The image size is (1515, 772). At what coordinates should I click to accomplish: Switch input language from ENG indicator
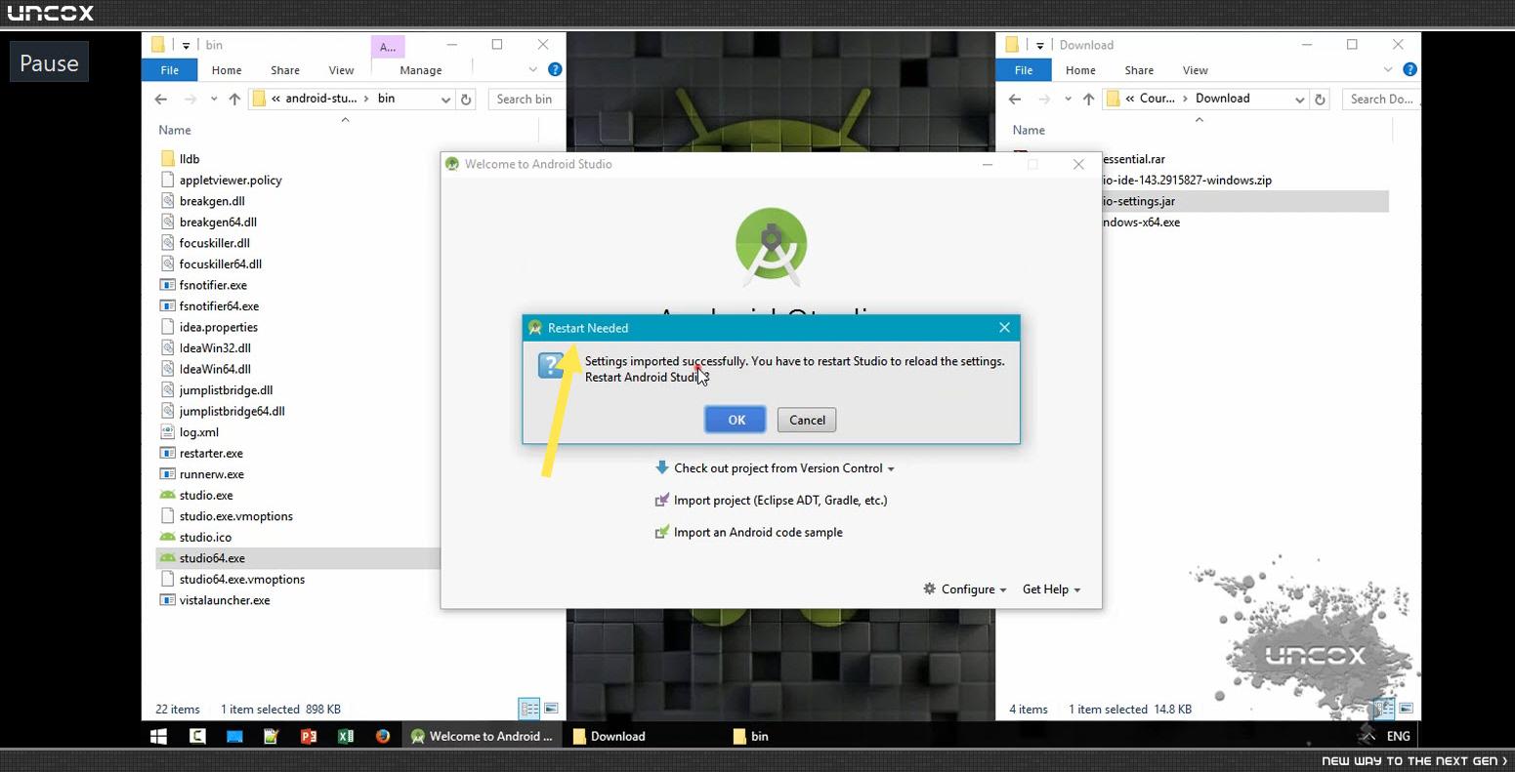pos(1398,736)
